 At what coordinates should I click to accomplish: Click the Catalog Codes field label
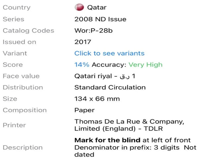[x=29, y=31]
